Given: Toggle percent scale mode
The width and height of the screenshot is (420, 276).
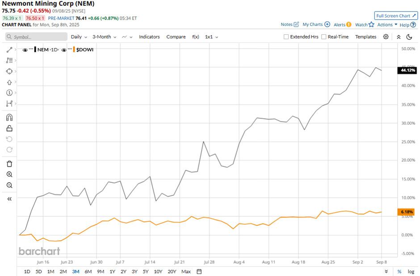Looking at the screenshot, I should pos(399,272).
